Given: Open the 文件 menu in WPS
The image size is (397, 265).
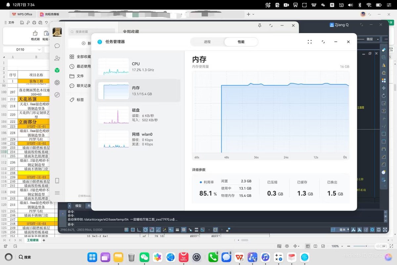Looking at the screenshot, I should [x=9, y=23].
